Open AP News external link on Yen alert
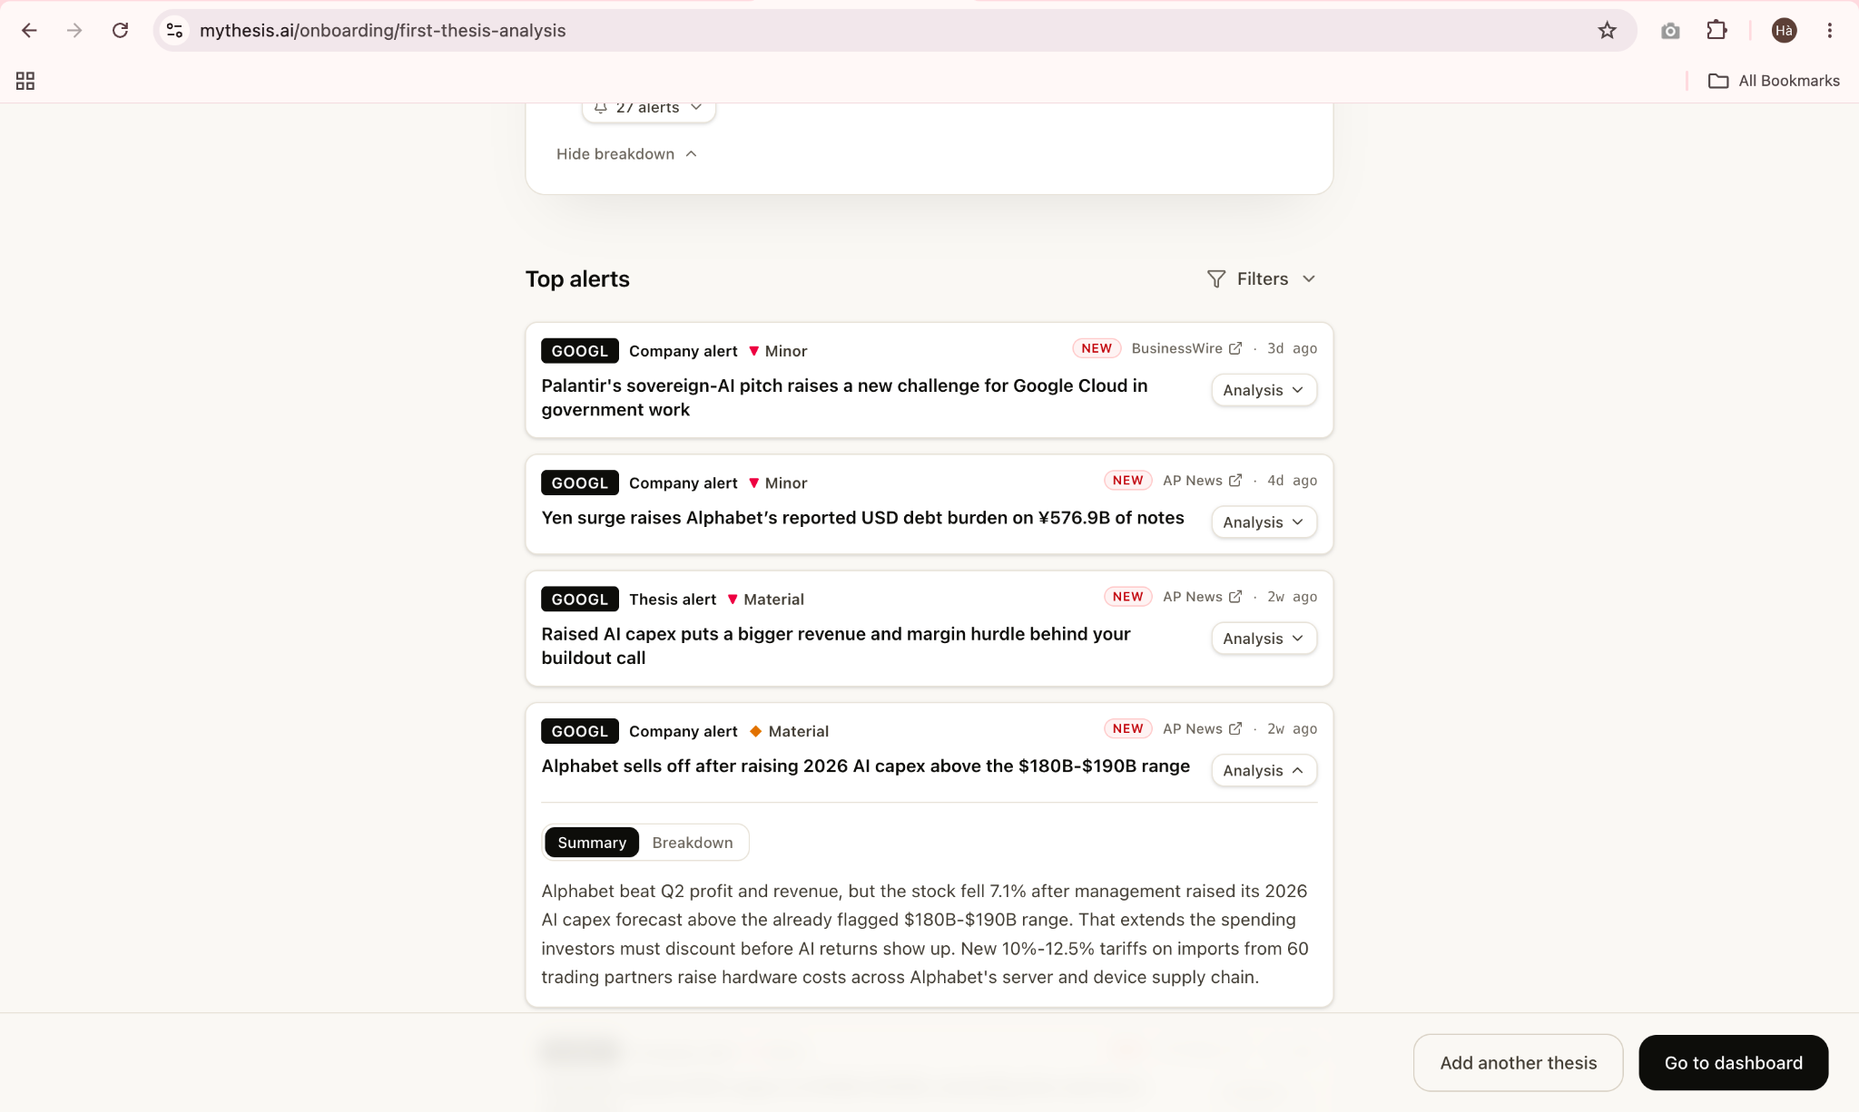1859x1112 pixels. click(x=1235, y=481)
